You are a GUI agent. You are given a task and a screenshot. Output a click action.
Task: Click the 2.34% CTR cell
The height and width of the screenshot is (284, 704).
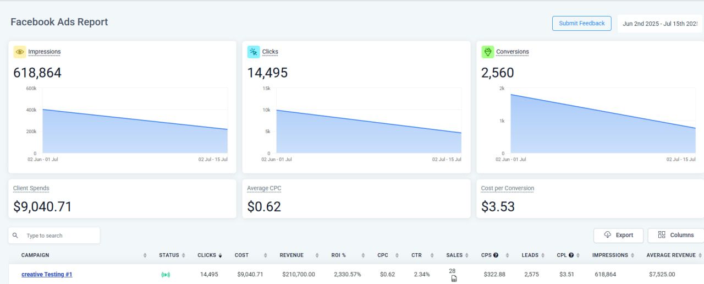pyautogui.click(x=422, y=274)
